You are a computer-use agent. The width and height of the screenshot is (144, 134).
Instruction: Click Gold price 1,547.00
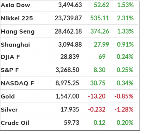[68, 96]
